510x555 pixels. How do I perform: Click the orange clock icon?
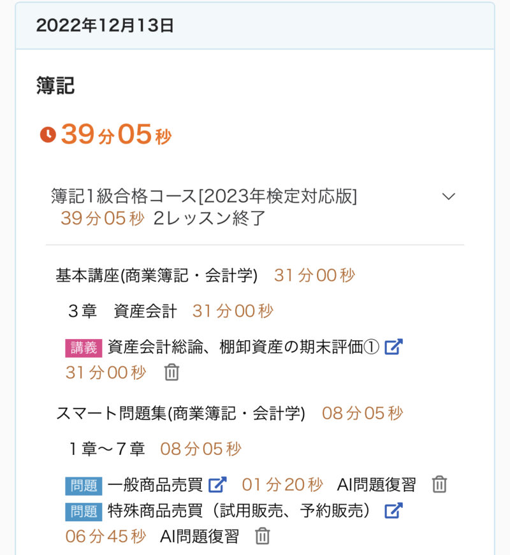tap(48, 134)
